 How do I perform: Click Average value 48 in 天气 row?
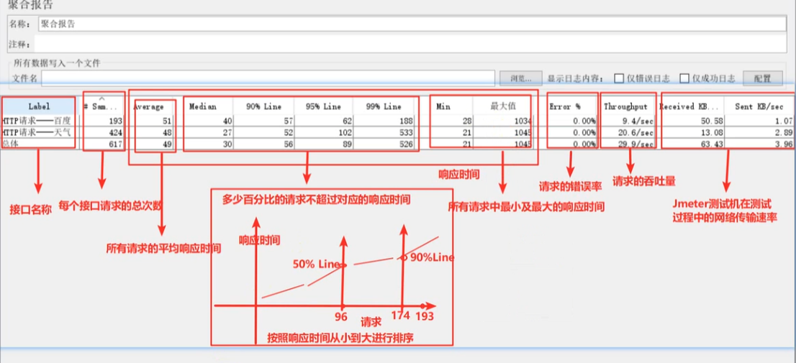click(167, 133)
